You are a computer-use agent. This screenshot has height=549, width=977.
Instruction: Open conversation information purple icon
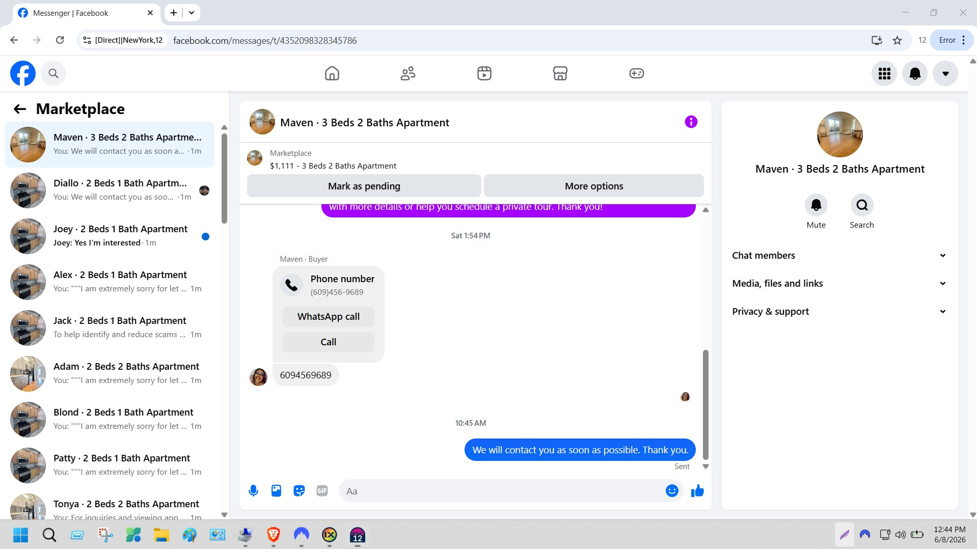[691, 122]
